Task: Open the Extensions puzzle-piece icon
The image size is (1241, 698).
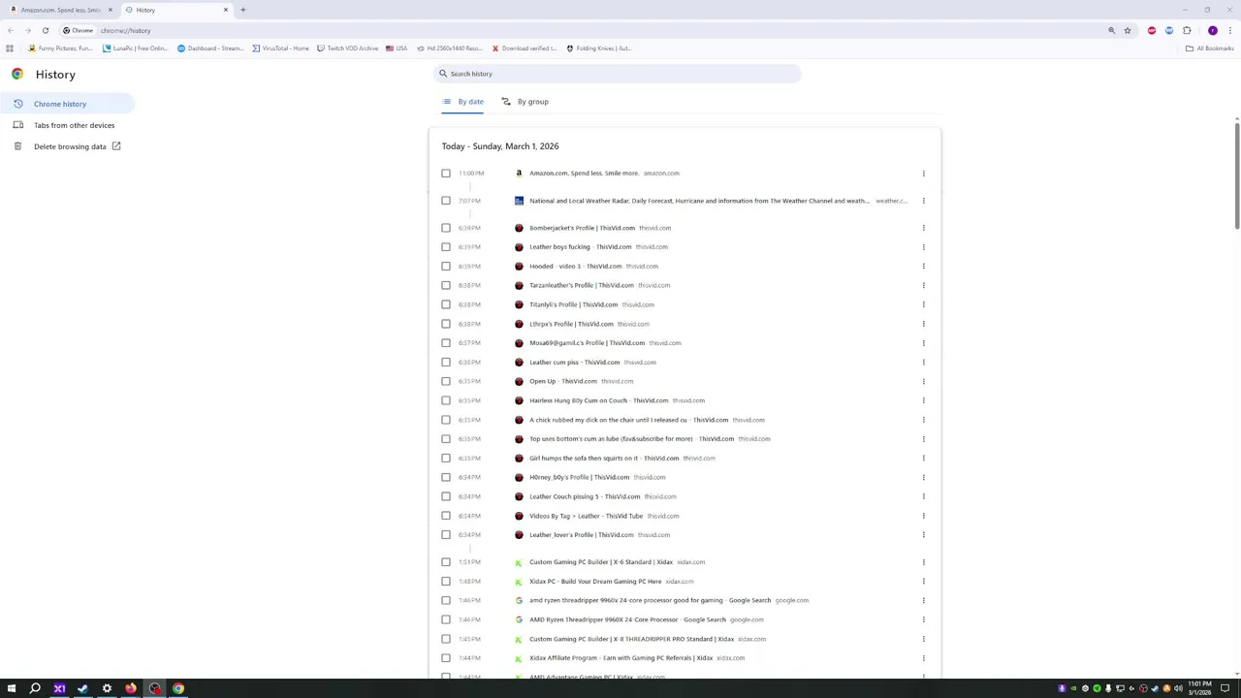Action: tap(1187, 30)
